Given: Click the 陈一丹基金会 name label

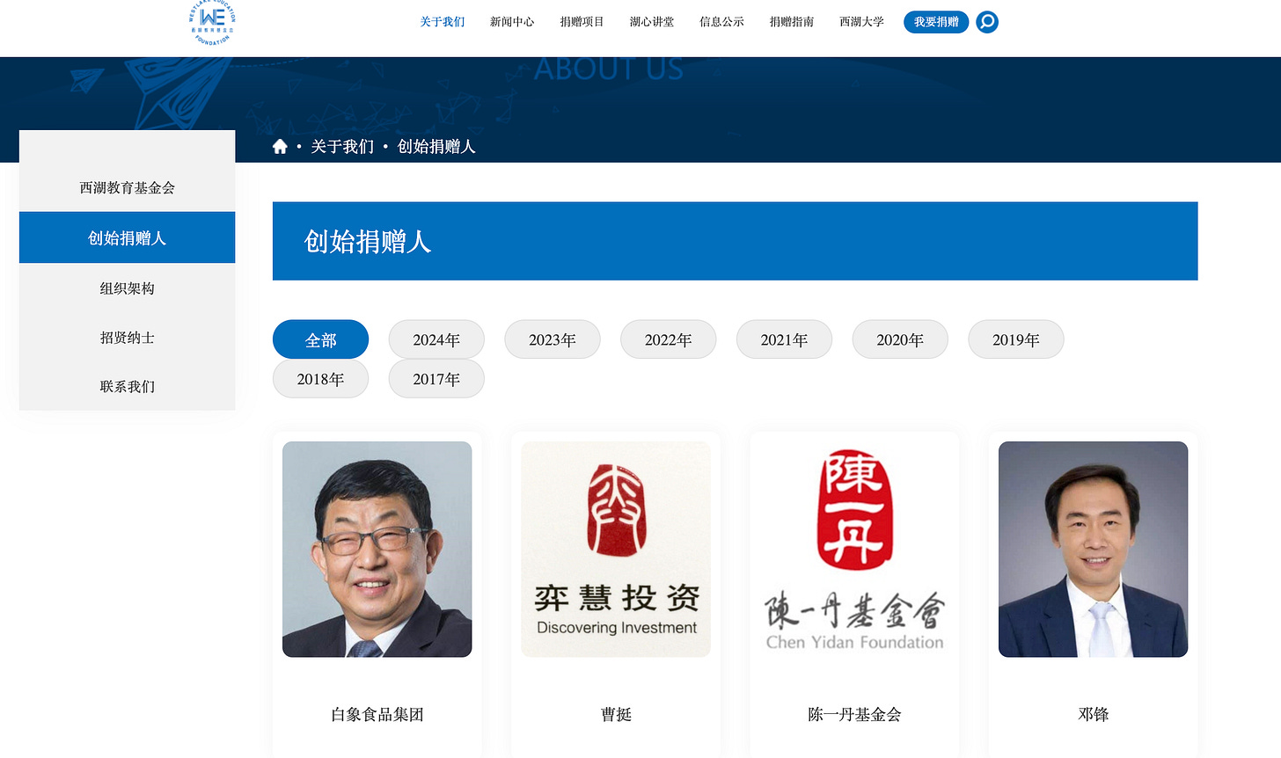Looking at the screenshot, I should tap(855, 715).
